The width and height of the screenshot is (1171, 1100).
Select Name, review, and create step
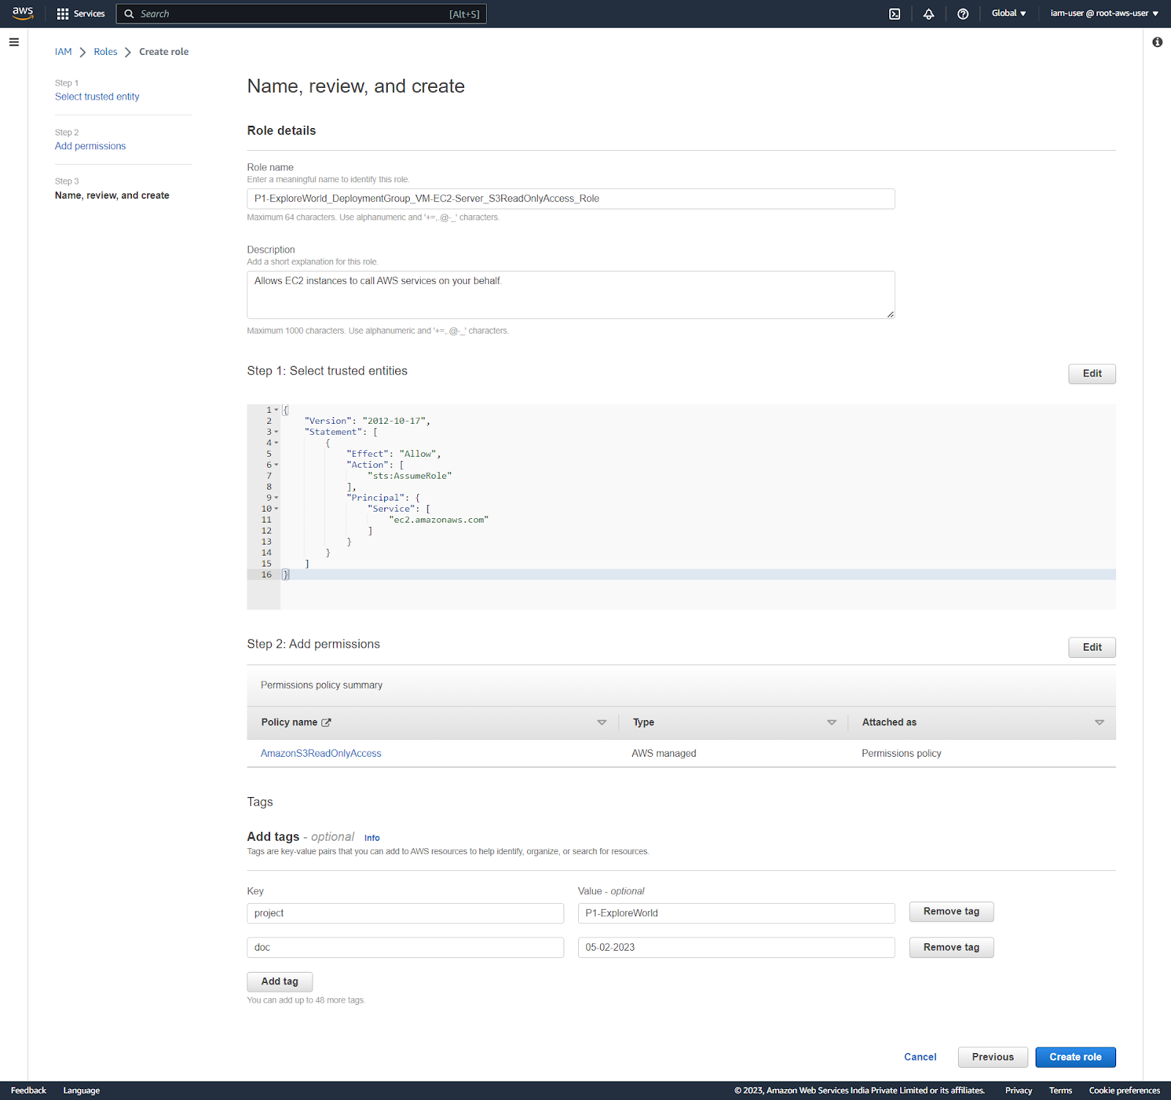point(112,195)
